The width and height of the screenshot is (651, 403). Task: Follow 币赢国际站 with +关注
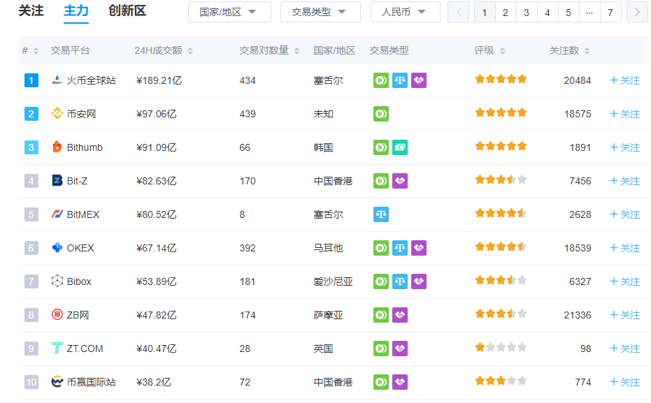tap(625, 382)
